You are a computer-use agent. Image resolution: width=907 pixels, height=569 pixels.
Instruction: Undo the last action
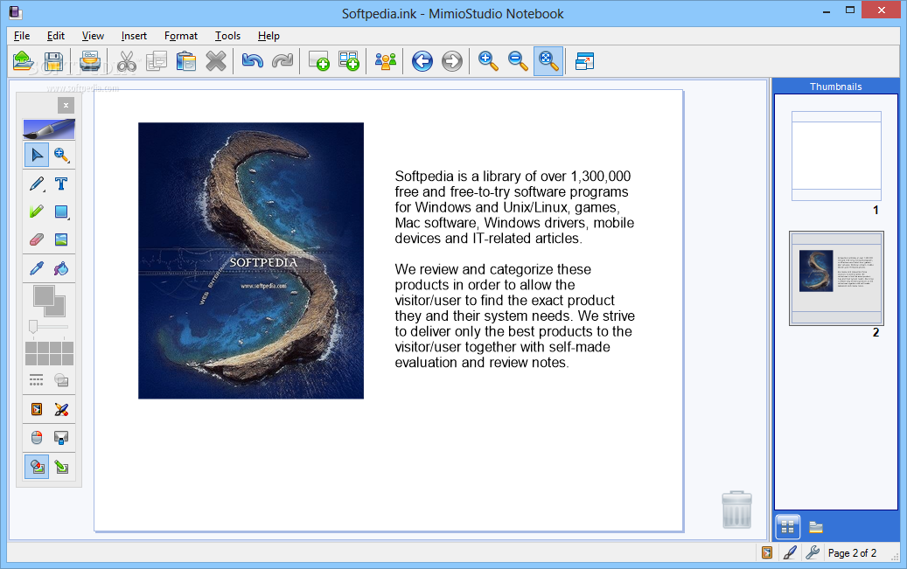click(252, 60)
